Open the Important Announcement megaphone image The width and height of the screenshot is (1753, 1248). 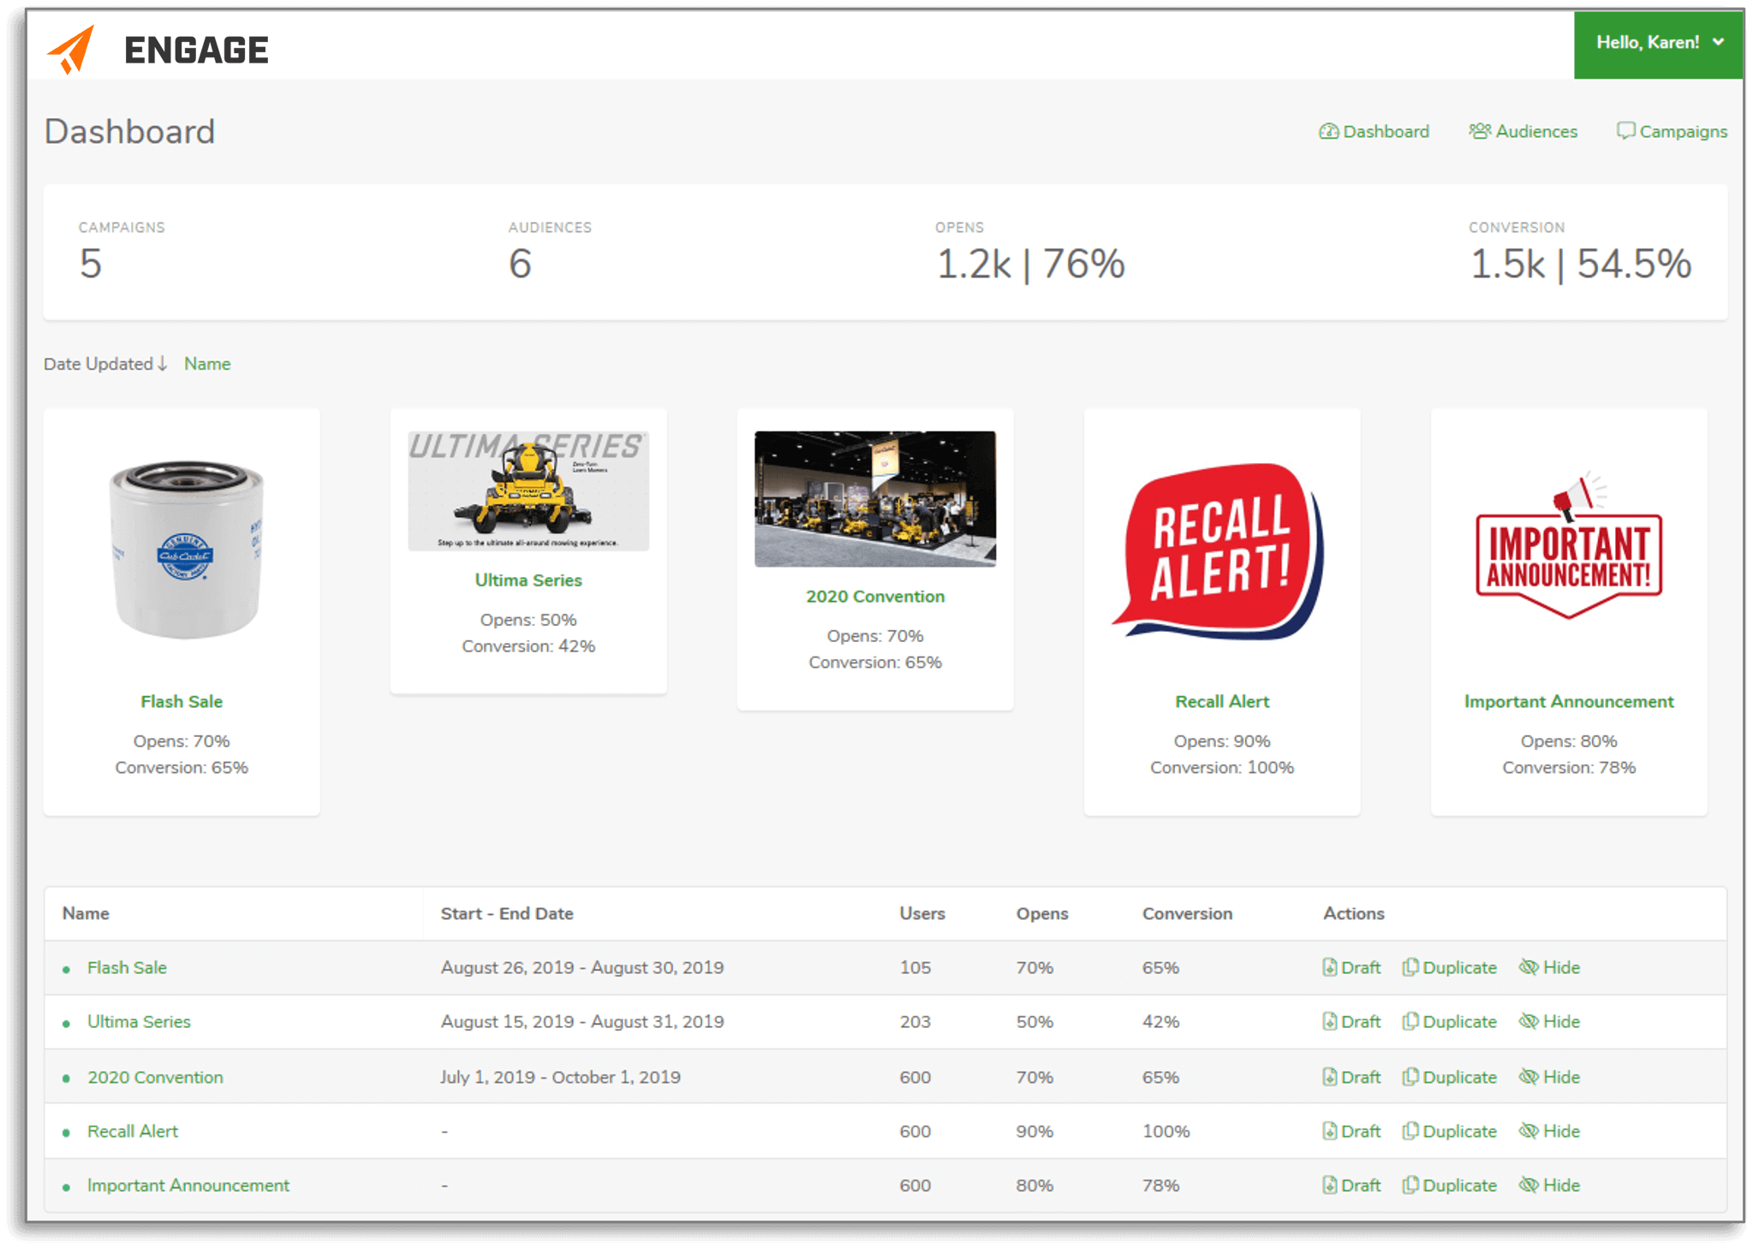tap(1569, 544)
